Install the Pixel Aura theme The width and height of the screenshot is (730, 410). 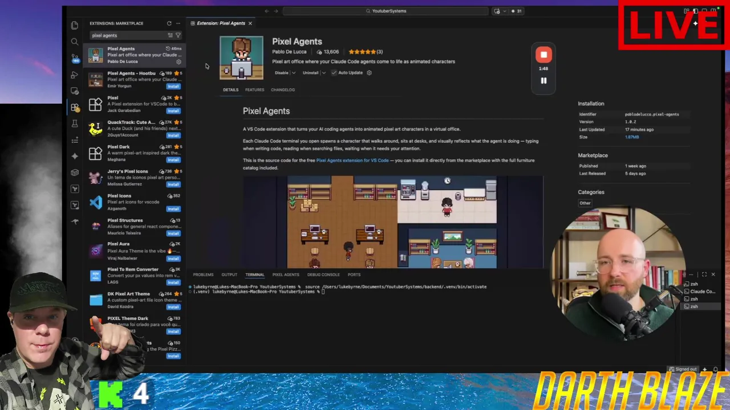(x=173, y=258)
